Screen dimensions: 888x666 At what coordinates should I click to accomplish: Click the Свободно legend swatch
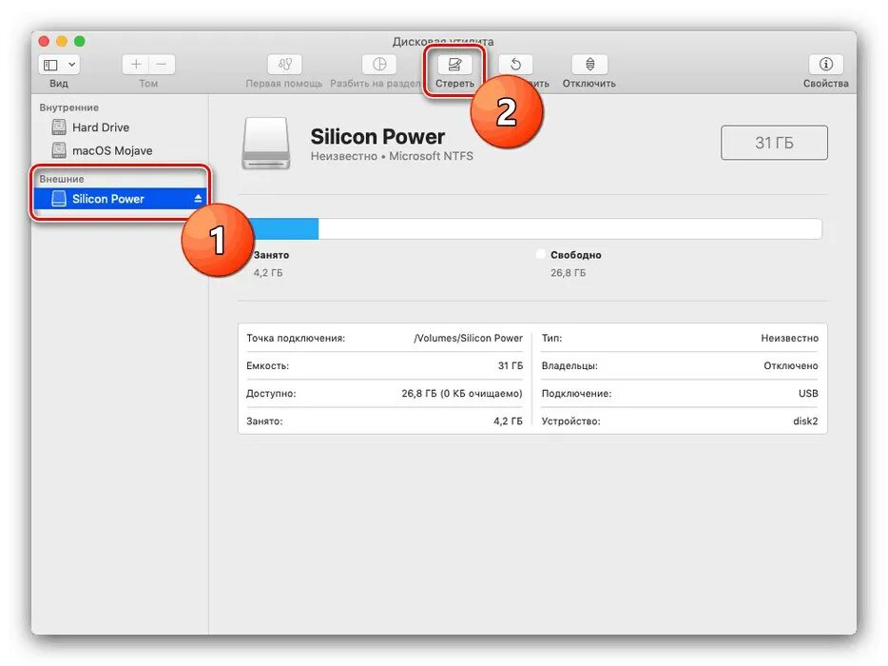click(540, 254)
